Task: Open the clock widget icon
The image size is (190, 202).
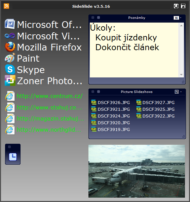Action: [13, 157]
